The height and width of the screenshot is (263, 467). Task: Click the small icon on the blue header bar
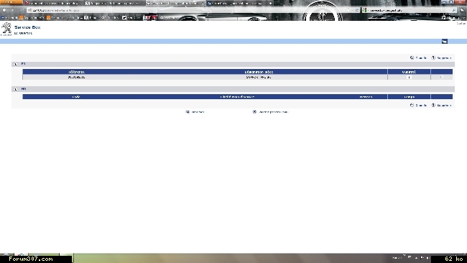[444, 42]
